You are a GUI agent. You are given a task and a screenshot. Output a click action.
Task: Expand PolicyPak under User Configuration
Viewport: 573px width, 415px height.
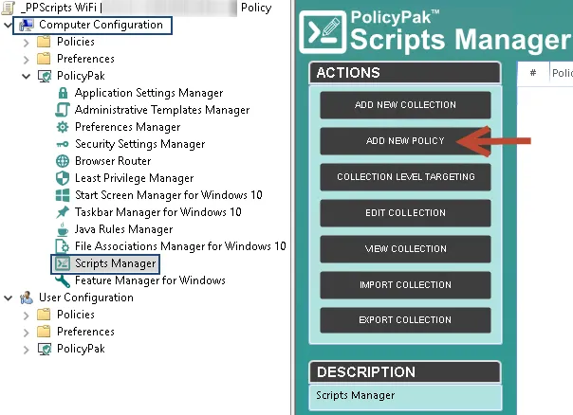point(26,349)
